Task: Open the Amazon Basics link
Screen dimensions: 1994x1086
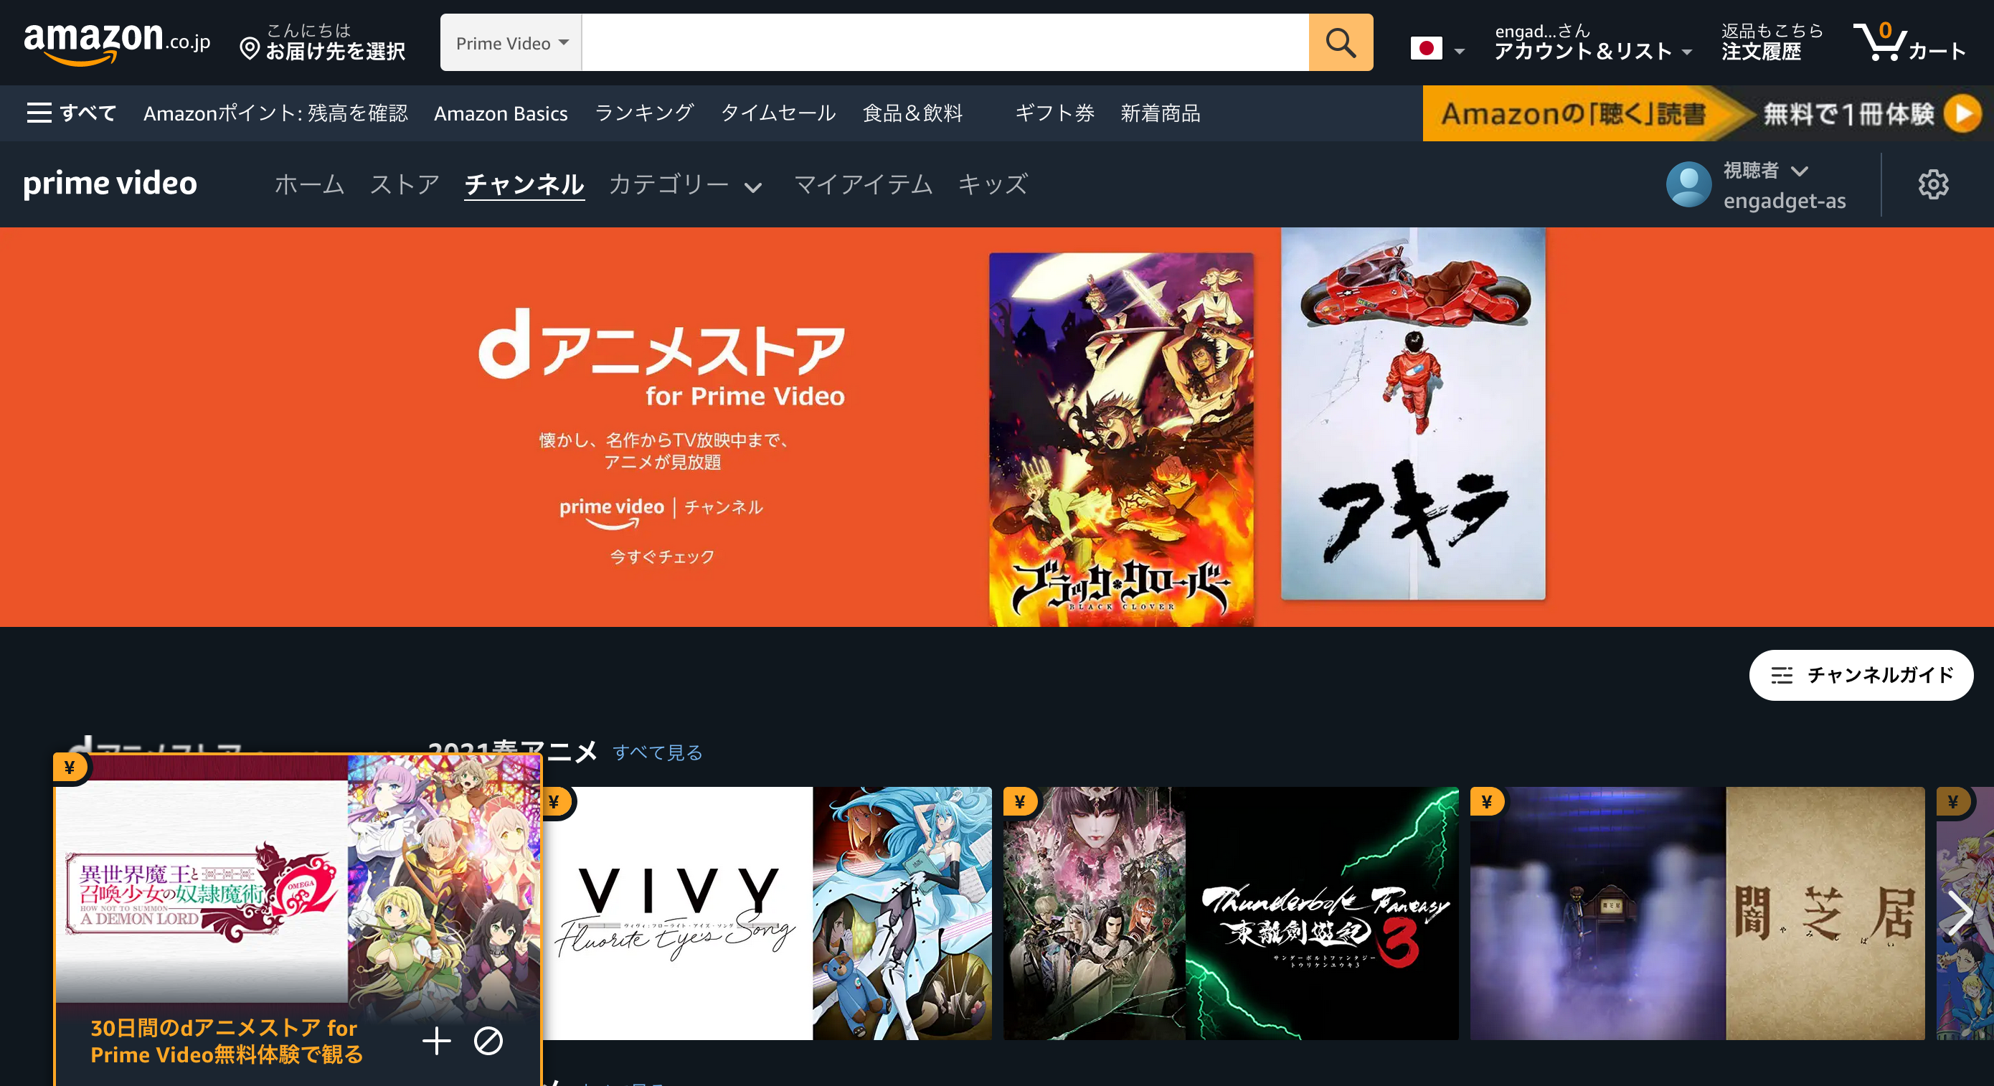Action: (x=501, y=113)
